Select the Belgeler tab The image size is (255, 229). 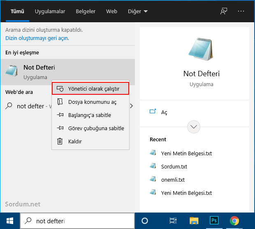tap(86, 12)
